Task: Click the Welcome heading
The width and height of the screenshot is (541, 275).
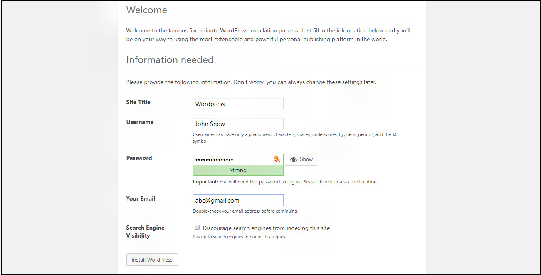Action: coord(147,10)
